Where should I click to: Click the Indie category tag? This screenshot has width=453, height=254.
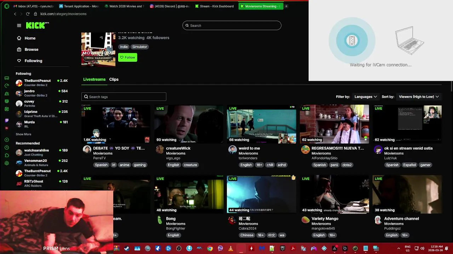click(124, 47)
